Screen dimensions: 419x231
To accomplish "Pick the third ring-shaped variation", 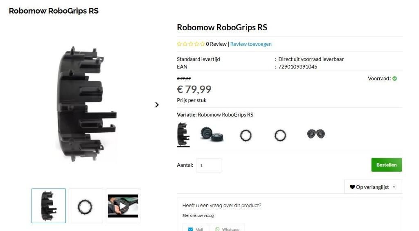I will click(x=246, y=135).
